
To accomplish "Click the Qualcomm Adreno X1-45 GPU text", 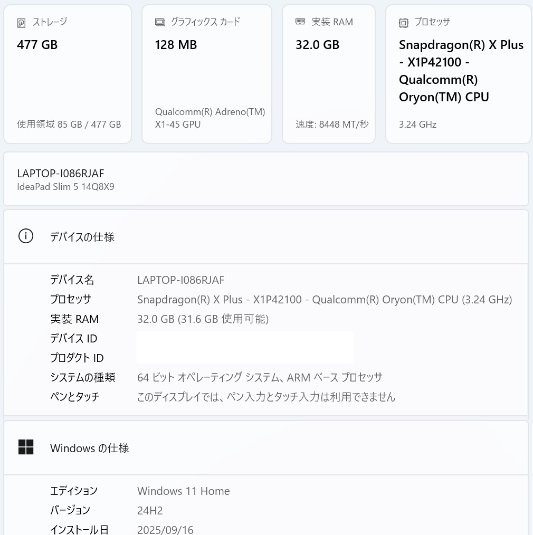I will [x=210, y=118].
